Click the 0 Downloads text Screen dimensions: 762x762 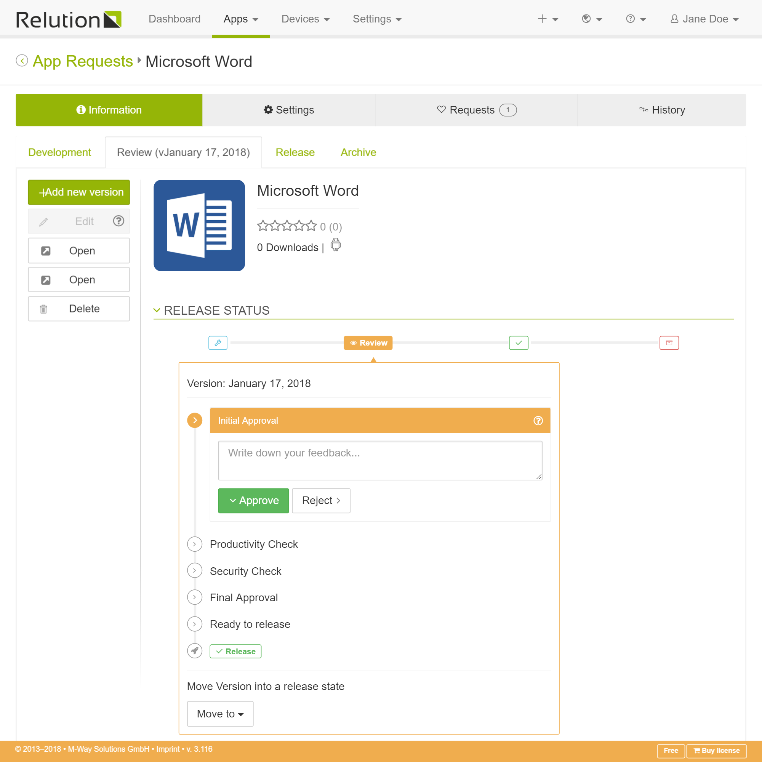coord(288,247)
